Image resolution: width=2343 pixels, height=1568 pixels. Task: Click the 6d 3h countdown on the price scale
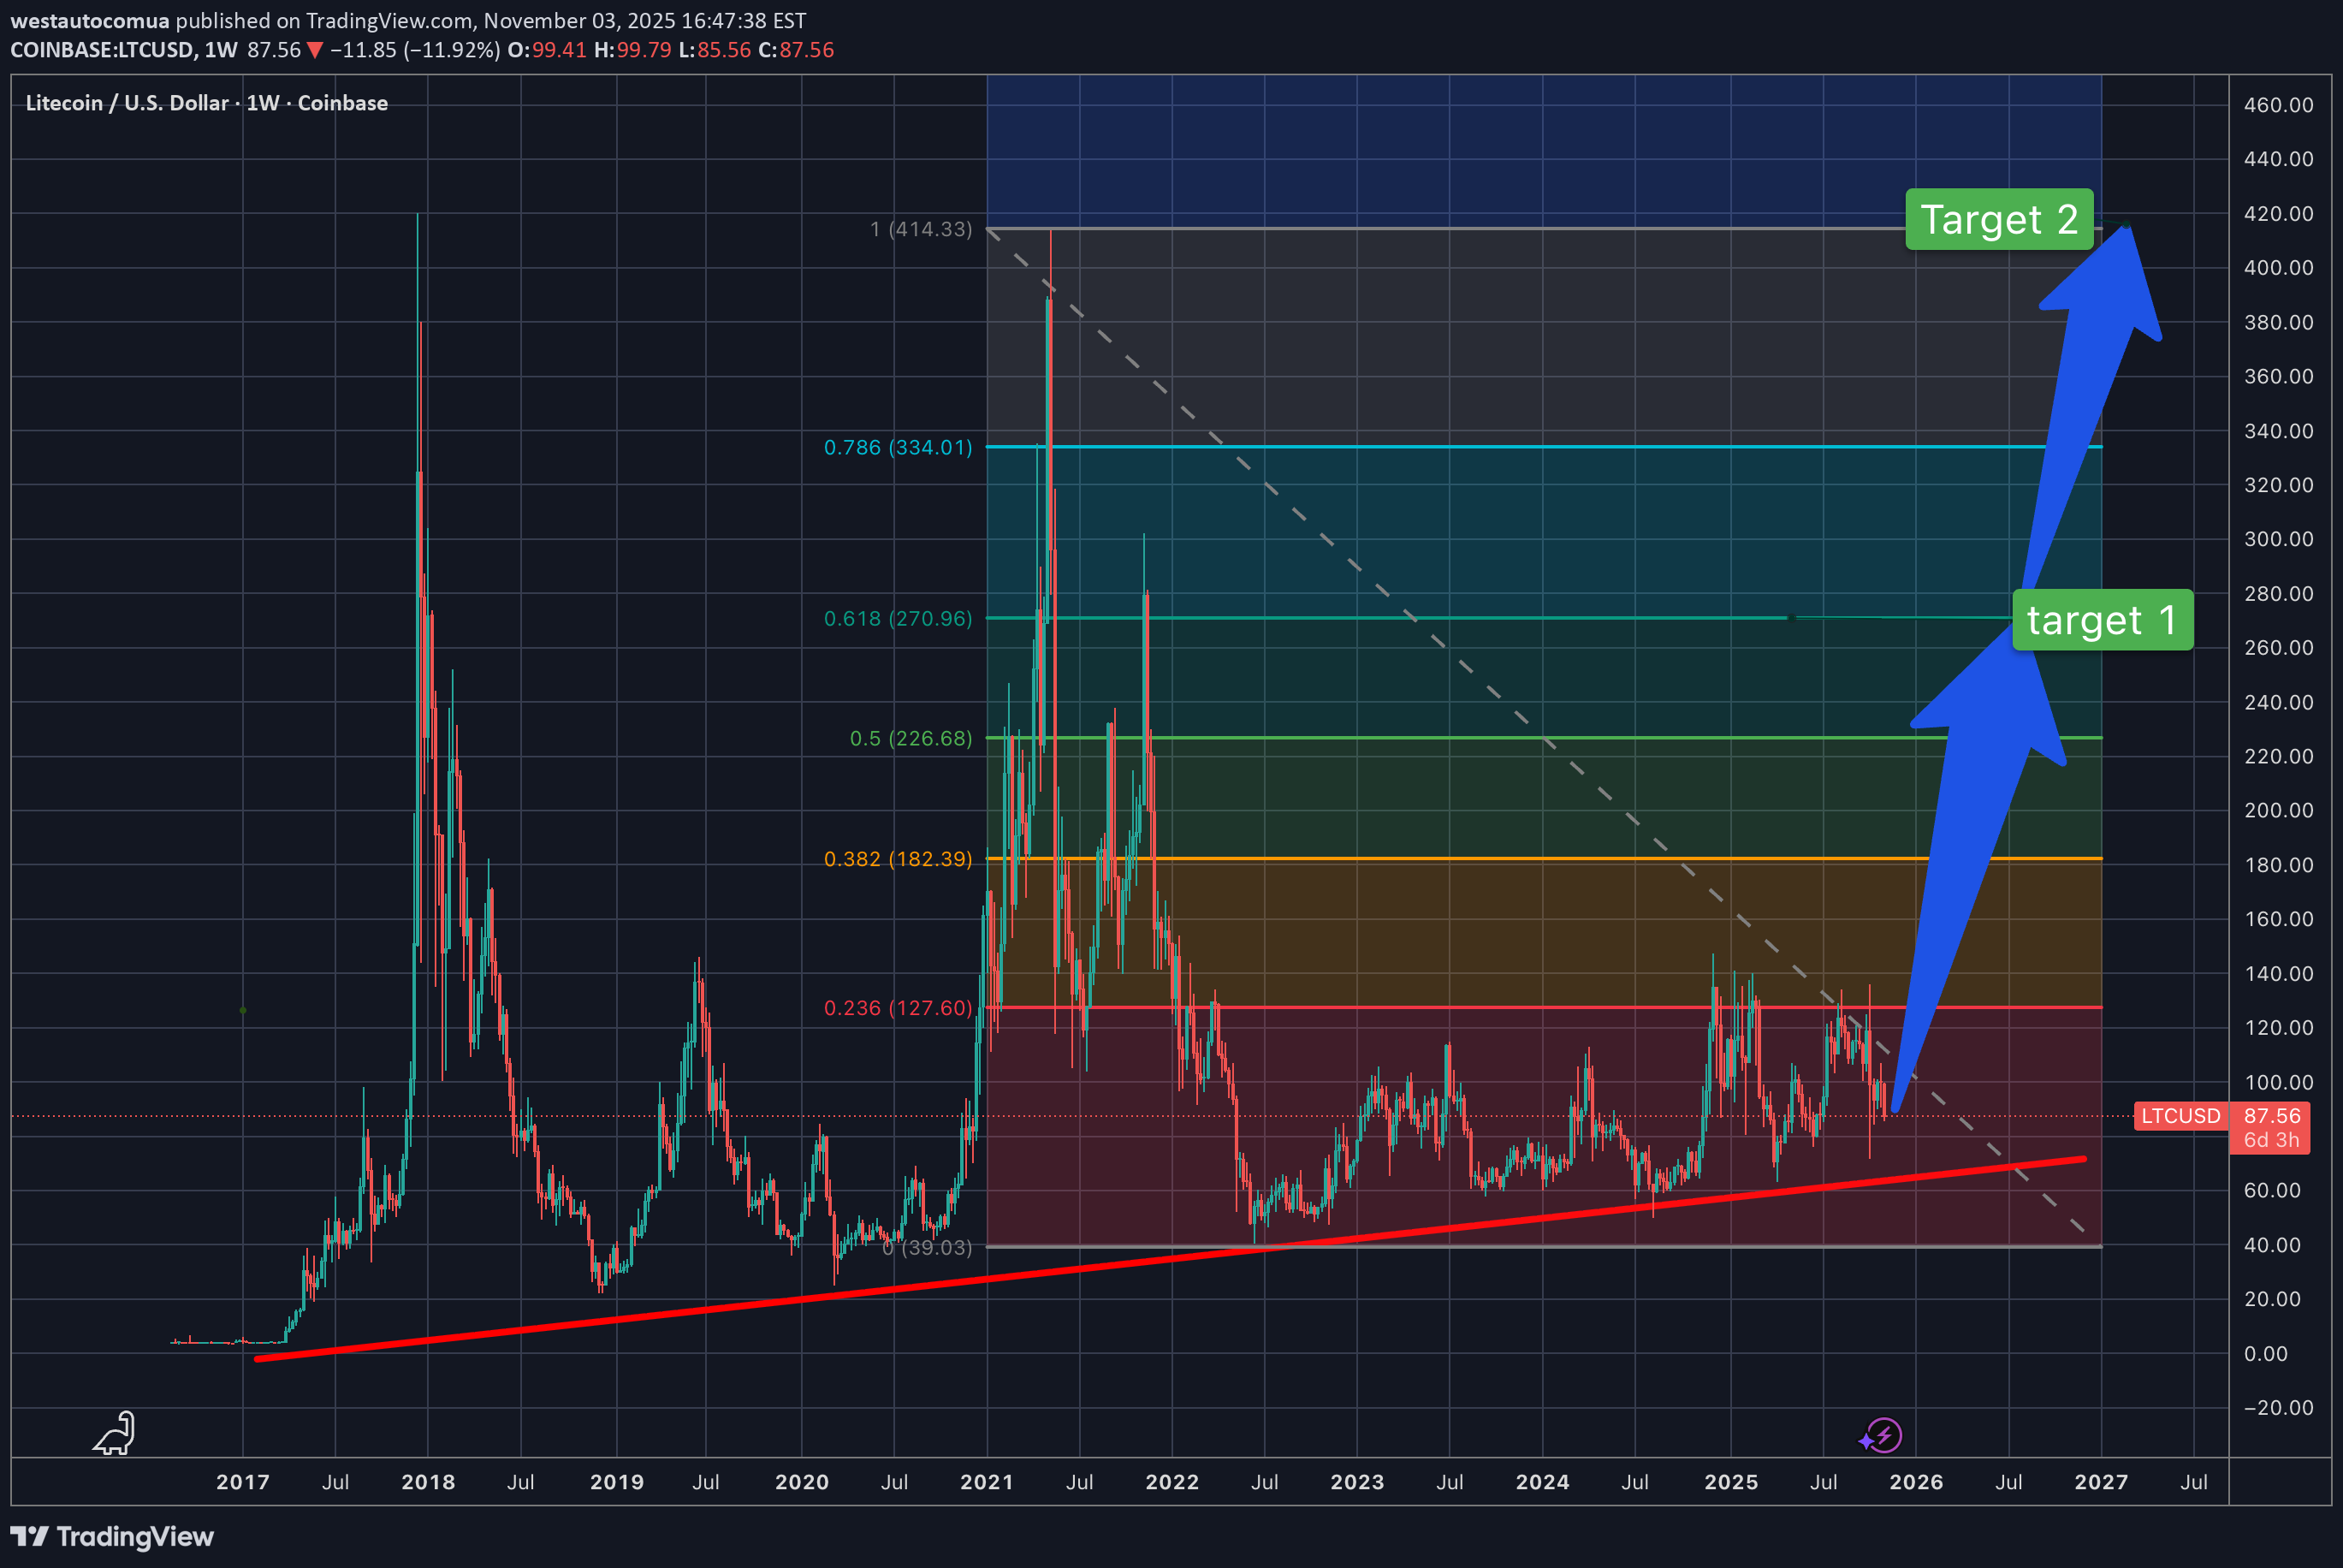[2271, 1140]
